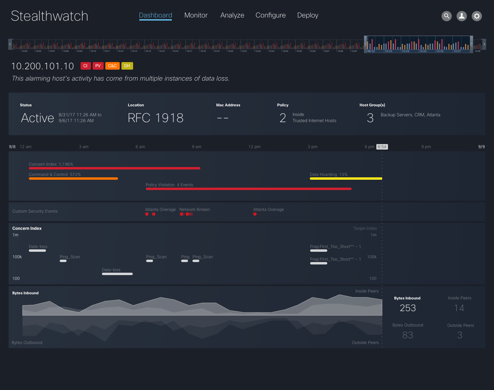
Task: Click the Bytes Inbound area chart
Action: [x=202, y=305]
